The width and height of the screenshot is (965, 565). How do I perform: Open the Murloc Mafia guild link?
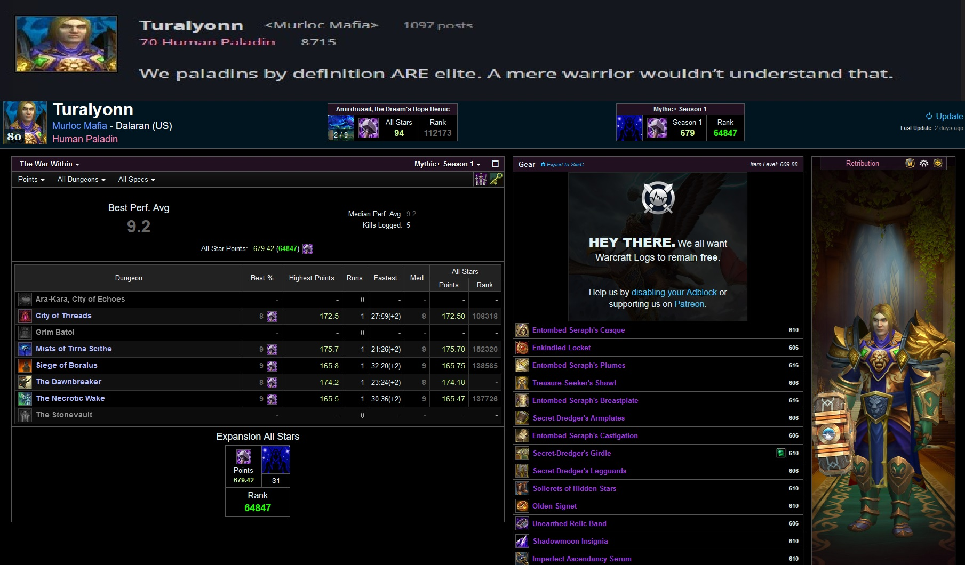(79, 126)
